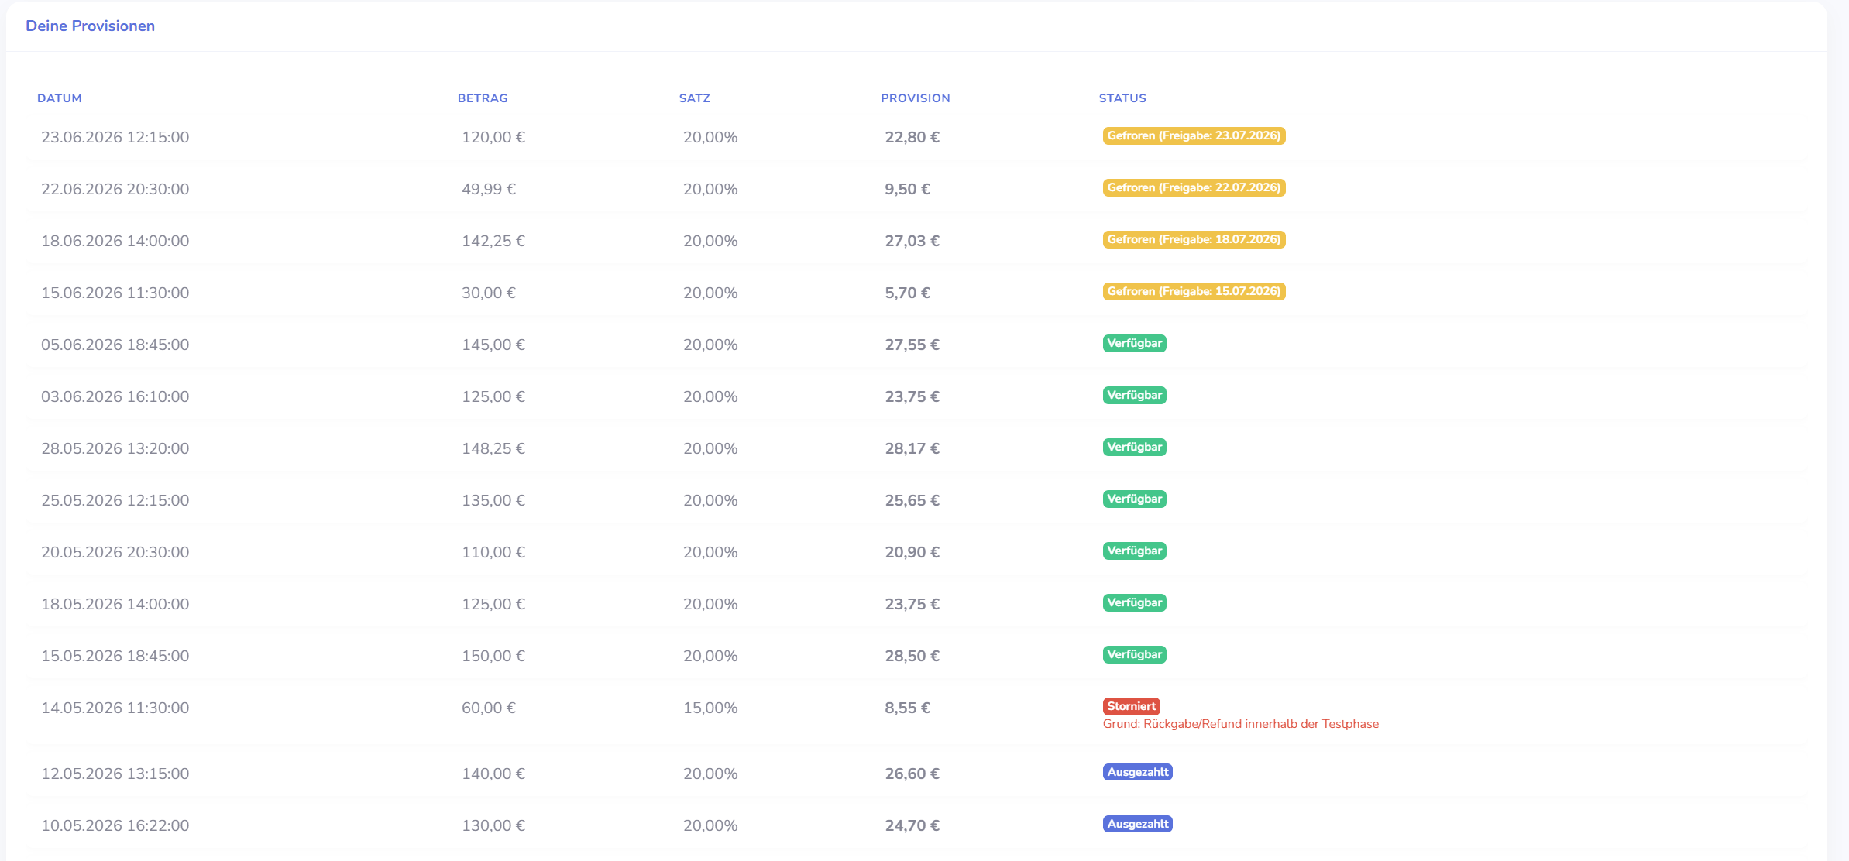Click the SATZ column header
The image size is (1849, 861).
[695, 98]
